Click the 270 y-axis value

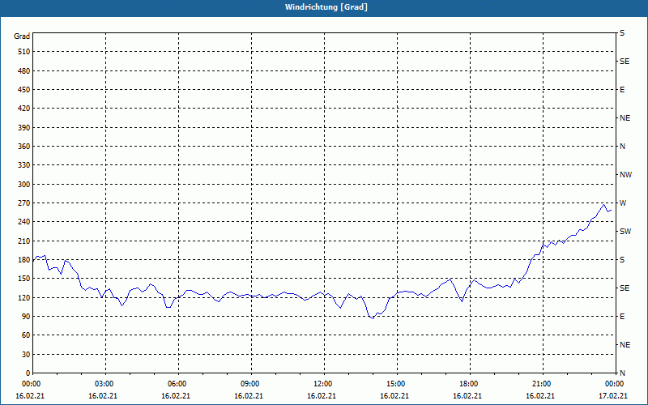tap(24, 203)
